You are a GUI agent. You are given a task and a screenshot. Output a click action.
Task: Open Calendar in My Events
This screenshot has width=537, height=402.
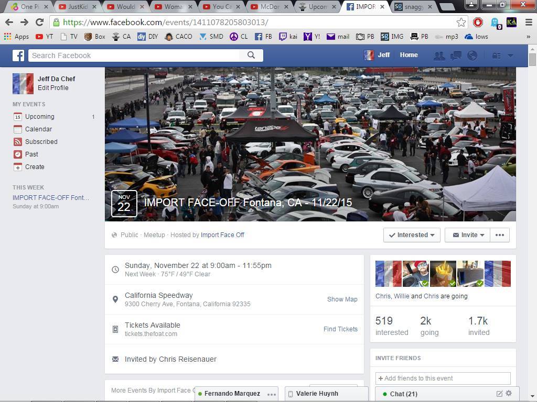tap(33, 129)
